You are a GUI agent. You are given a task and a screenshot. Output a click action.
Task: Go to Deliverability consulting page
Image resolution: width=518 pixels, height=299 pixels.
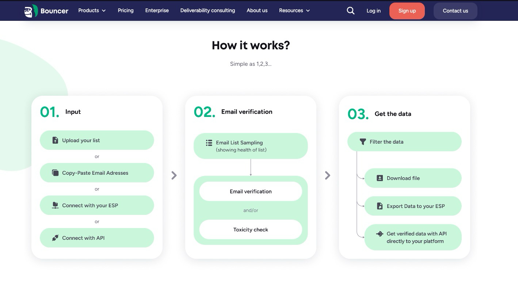[x=207, y=11]
